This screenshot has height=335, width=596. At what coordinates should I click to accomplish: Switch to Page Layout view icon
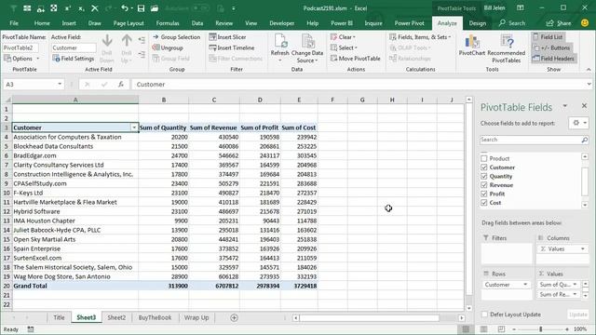pos(483,328)
